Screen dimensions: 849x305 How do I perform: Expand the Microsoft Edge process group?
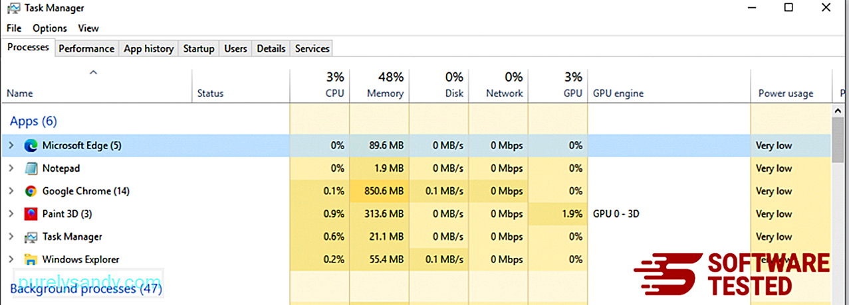pyautogui.click(x=11, y=145)
